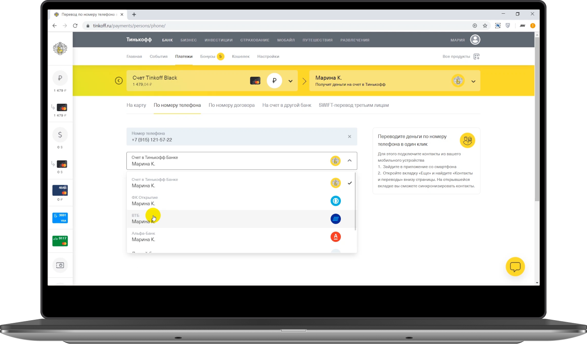Click the Тинькофф wordmark in header

point(139,40)
